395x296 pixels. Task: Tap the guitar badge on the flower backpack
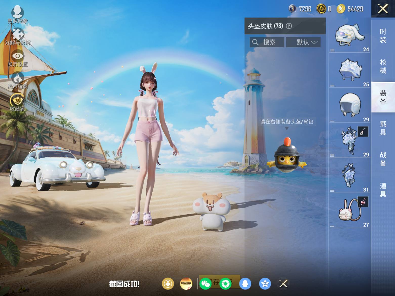pyautogui.click(x=363, y=132)
